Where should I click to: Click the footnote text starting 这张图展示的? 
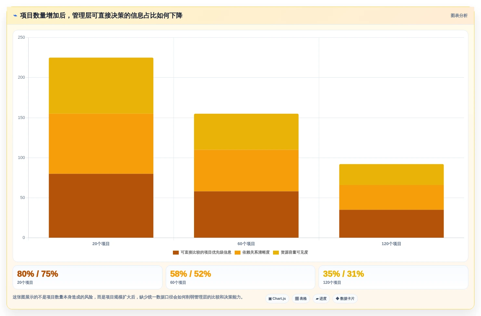point(128,297)
